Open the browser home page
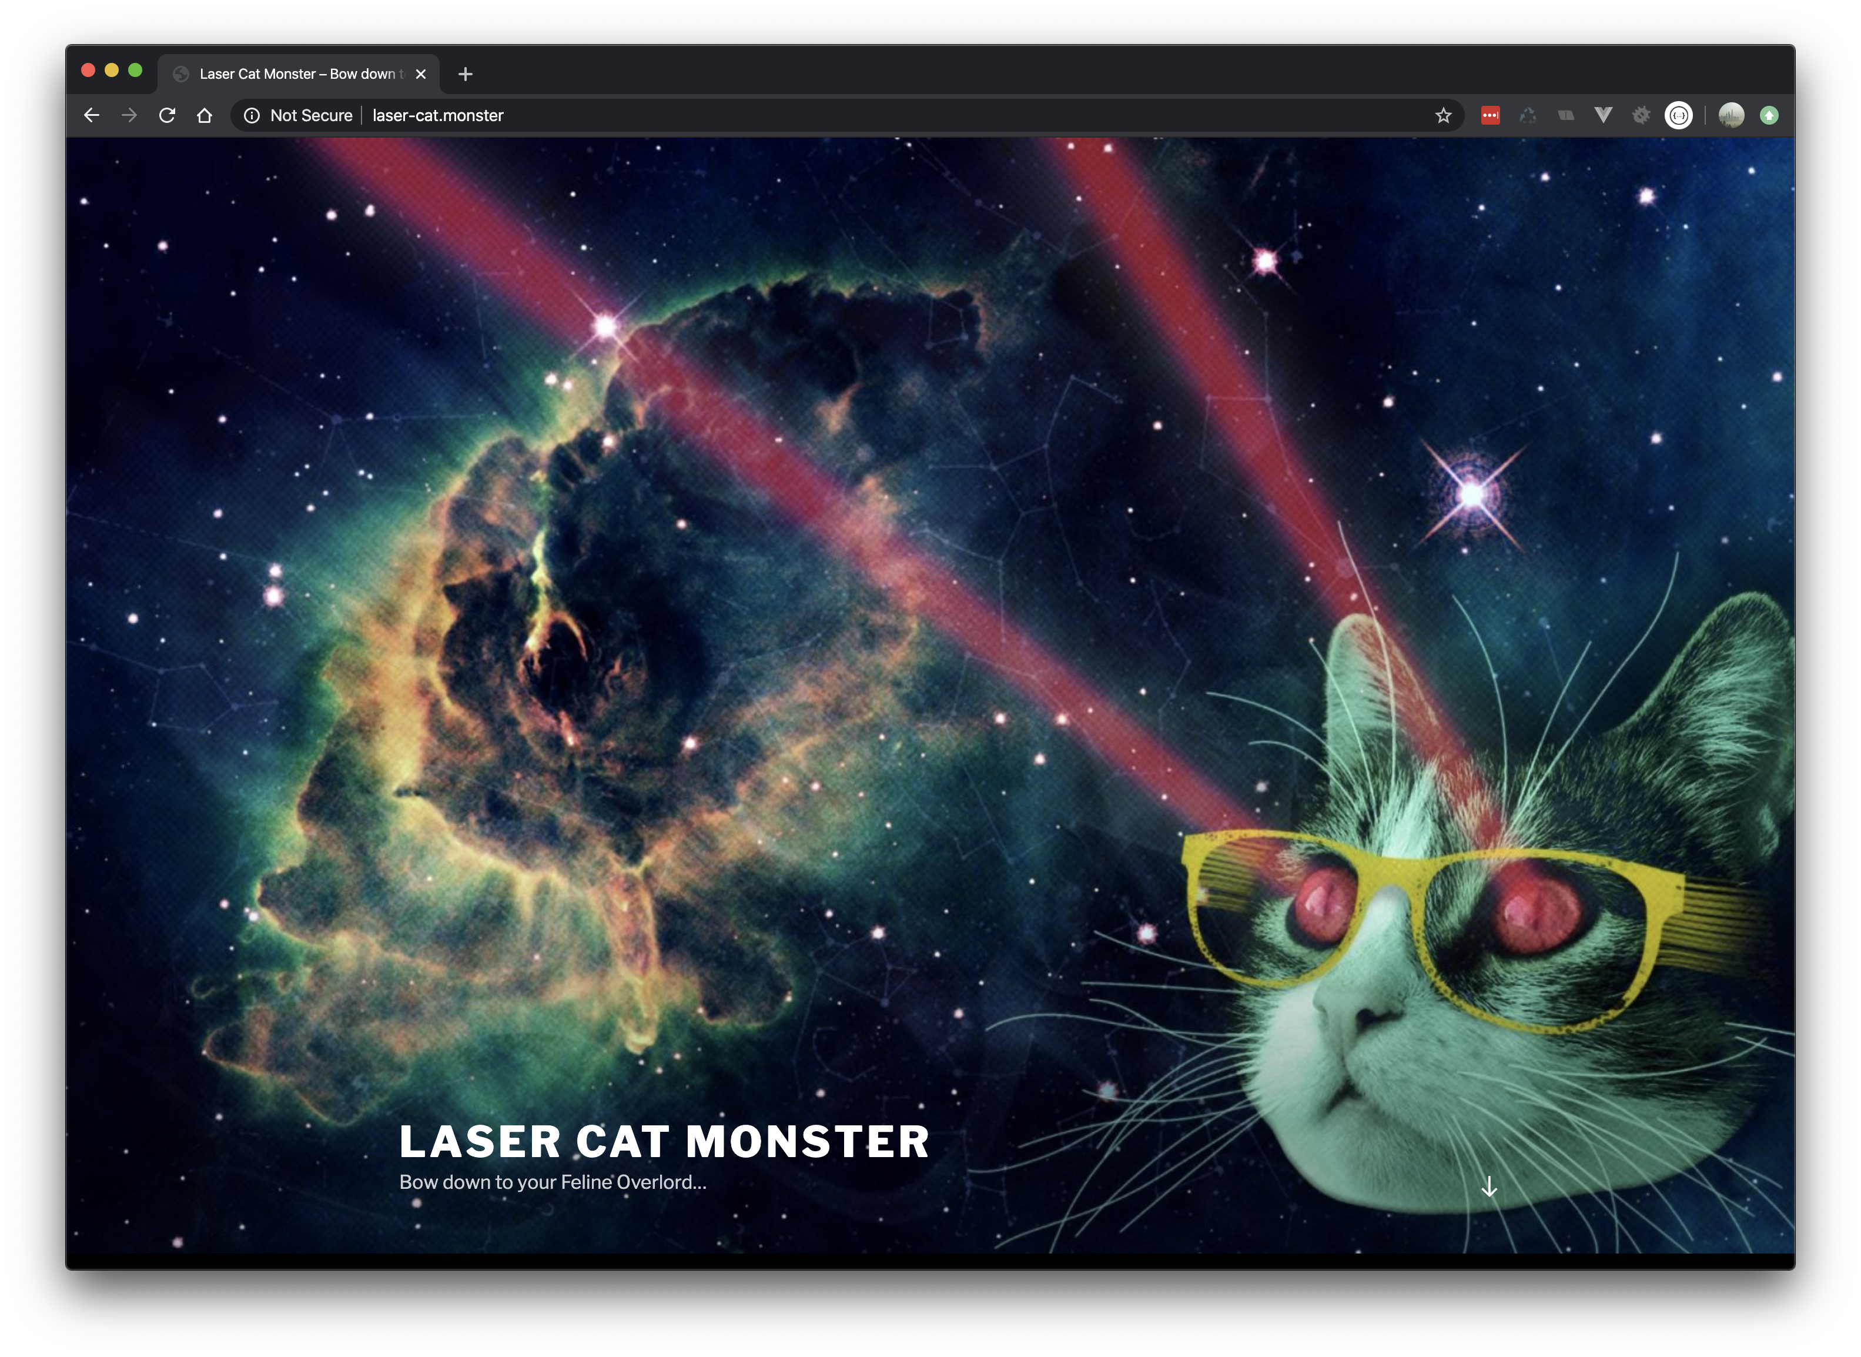Screen dimensions: 1861x1357 tap(205, 116)
